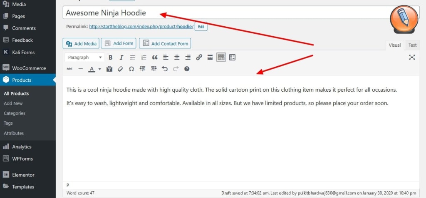The image size is (426, 198).
Task: Click the product title field
Action: point(241,13)
